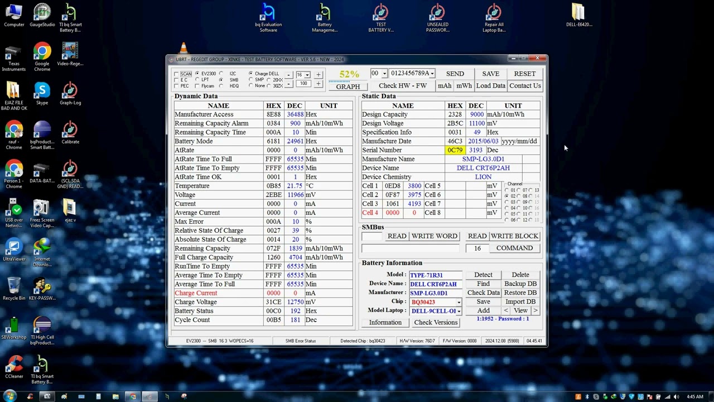Open EJAZ FILE BAD AND OK folder
Image resolution: width=714 pixels, height=402 pixels.
click(13, 97)
